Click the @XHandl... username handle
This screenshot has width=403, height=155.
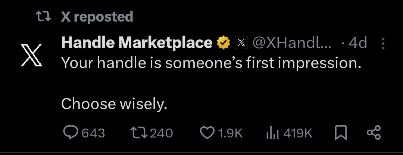tap(292, 44)
